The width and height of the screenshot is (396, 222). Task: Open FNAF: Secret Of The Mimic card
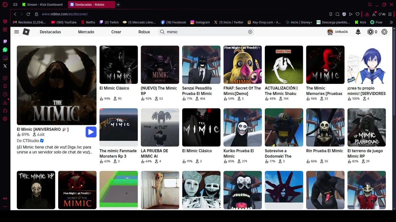coord(243,73)
